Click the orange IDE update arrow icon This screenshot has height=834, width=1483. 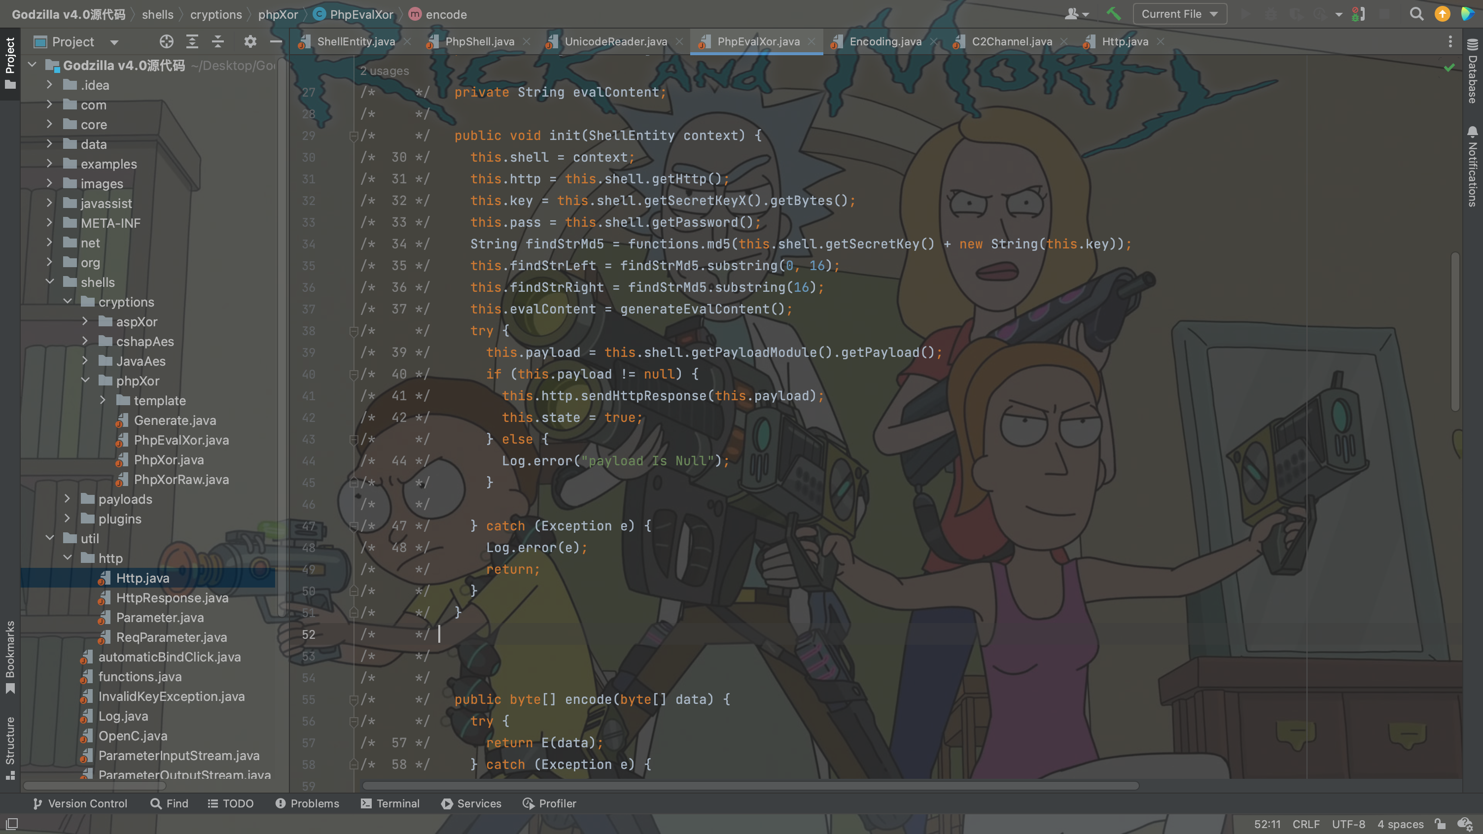1442,14
